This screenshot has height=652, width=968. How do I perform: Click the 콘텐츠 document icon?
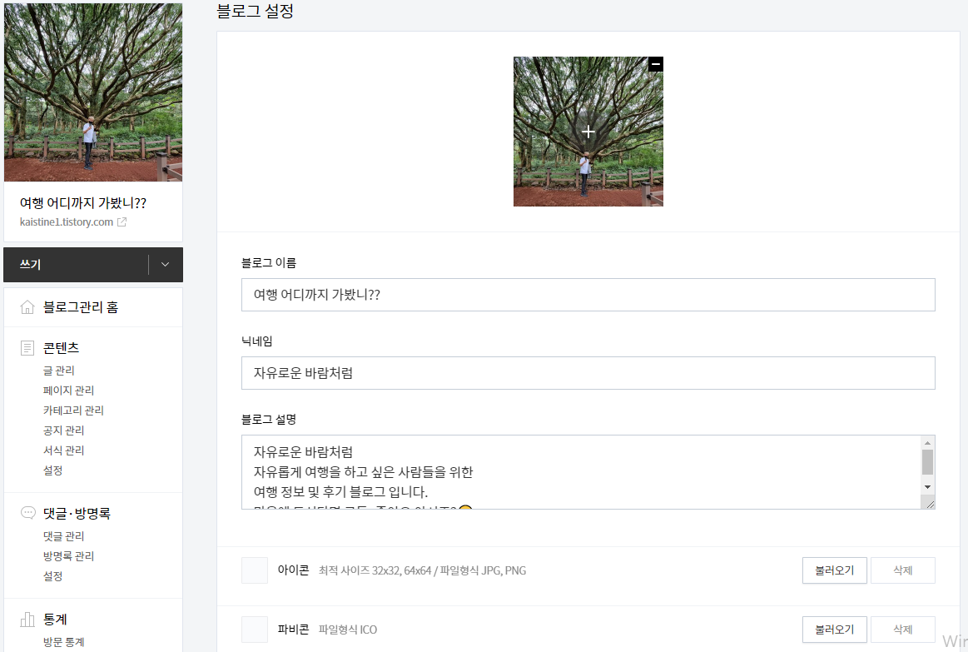(27, 347)
